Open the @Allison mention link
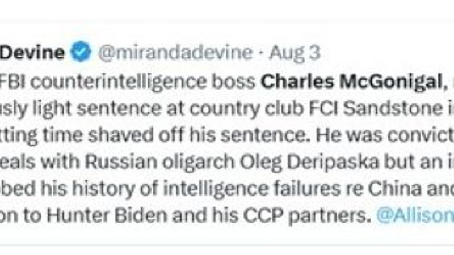454x255 pixels. tap(415, 215)
